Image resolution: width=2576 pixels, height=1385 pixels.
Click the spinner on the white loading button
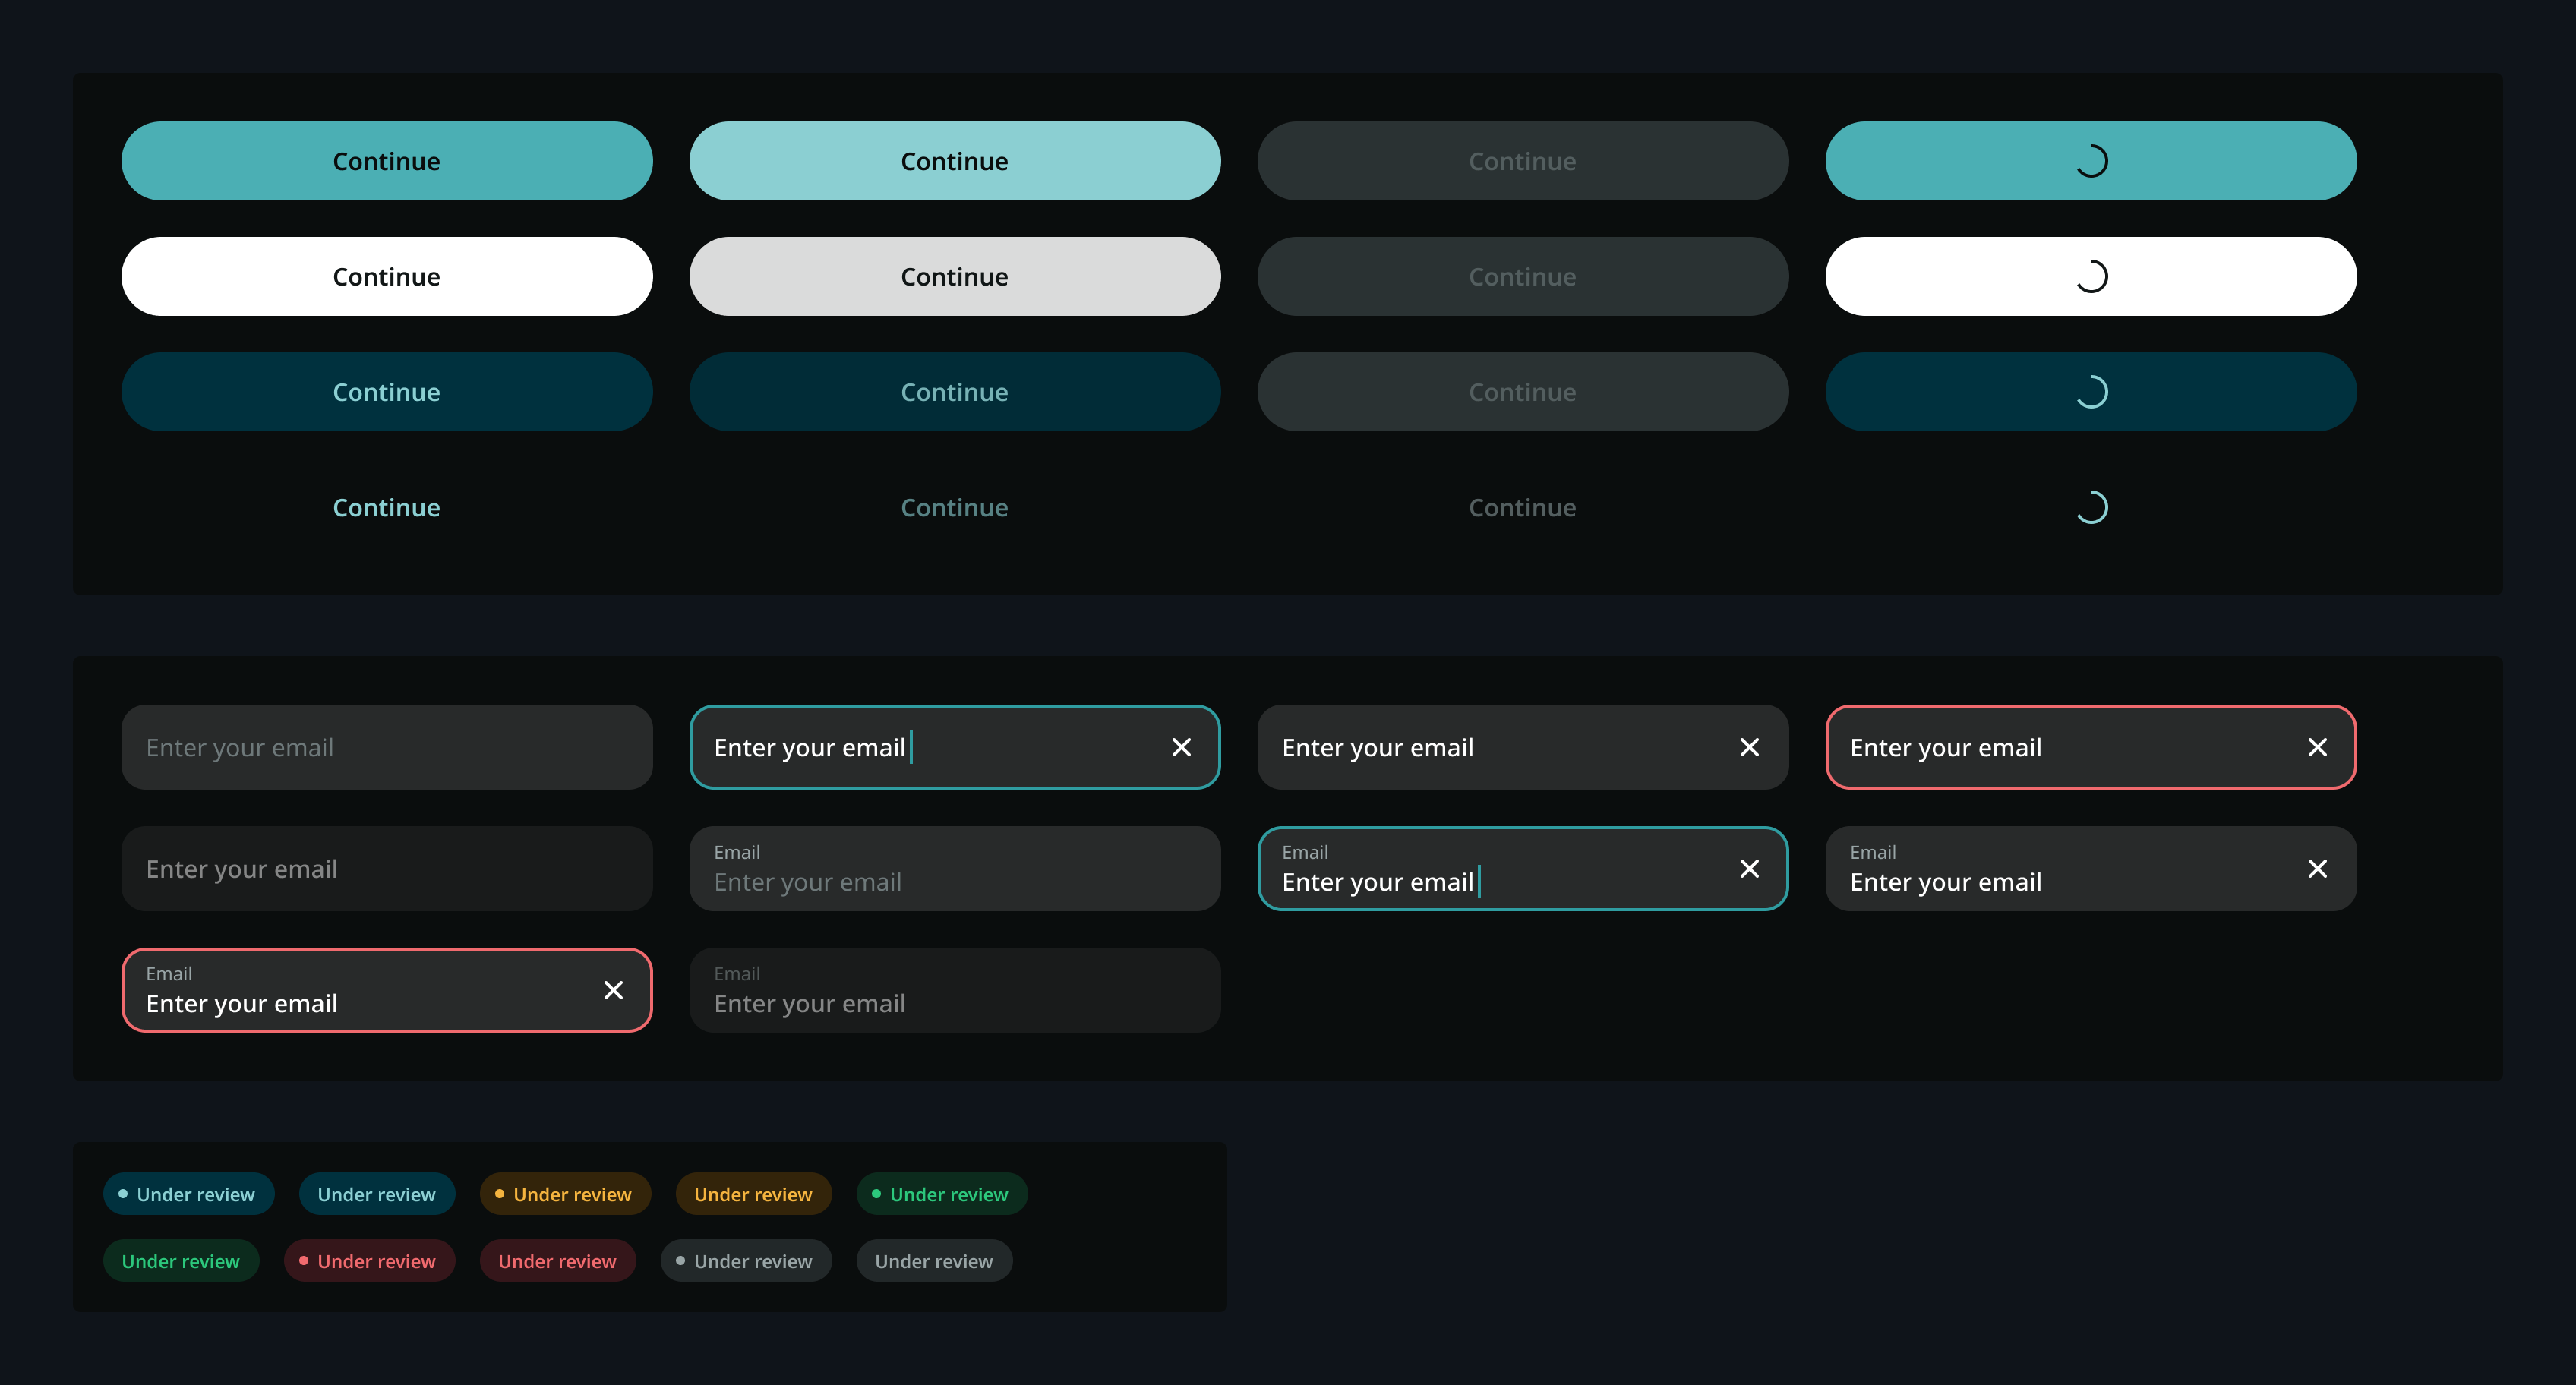tap(2091, 276)
